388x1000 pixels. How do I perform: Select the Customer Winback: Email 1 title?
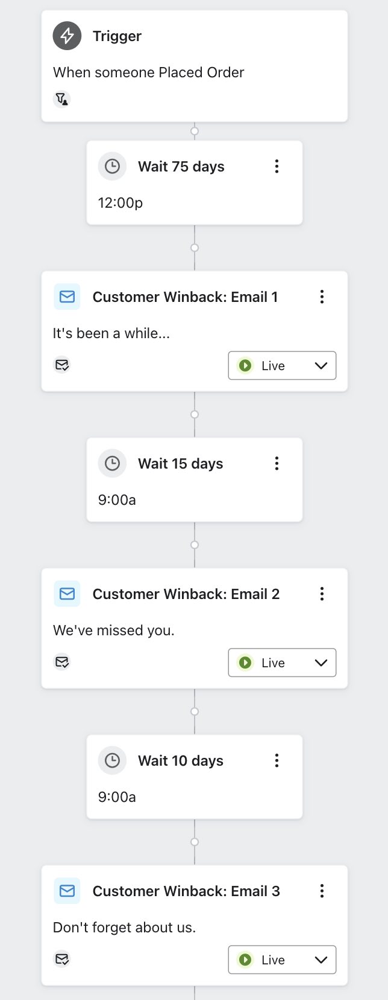185,296
